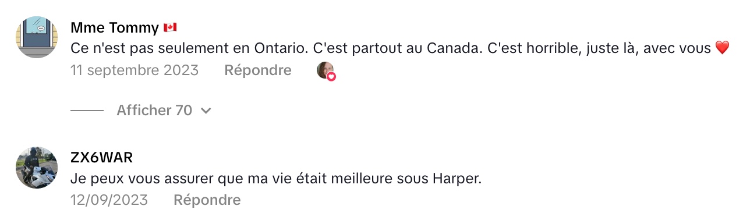Click the small creator avatar beside first Répondre
This screenshot has height=220, width=750.
(x=325, y=70)
